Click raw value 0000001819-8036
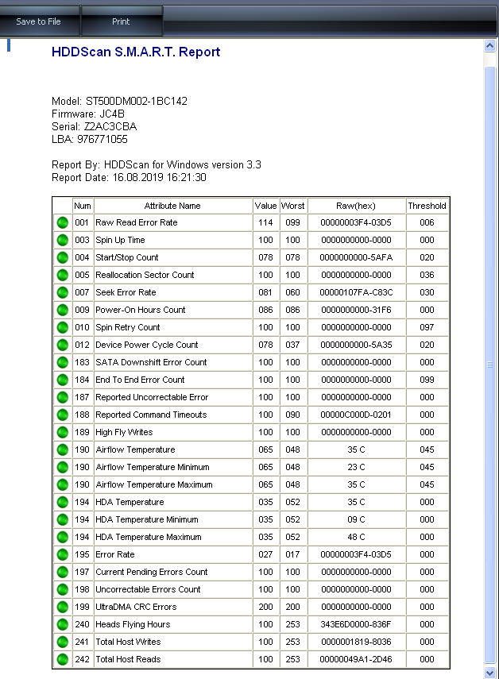Image resolution: width=499 pixels, height=679 pixels. 356,642
